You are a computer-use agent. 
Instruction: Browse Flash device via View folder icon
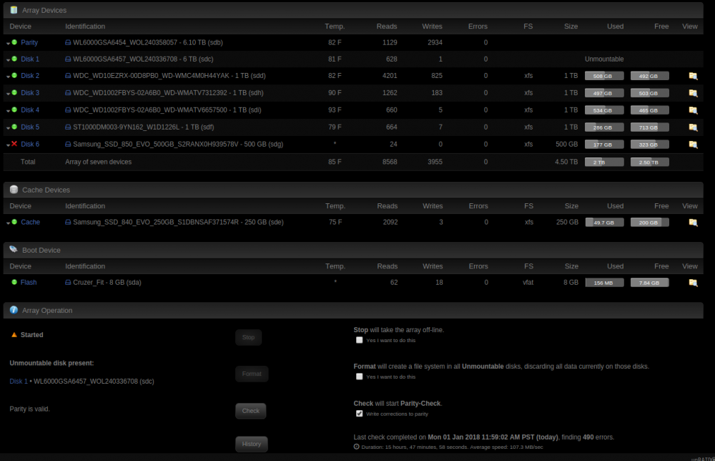(693, 283)
